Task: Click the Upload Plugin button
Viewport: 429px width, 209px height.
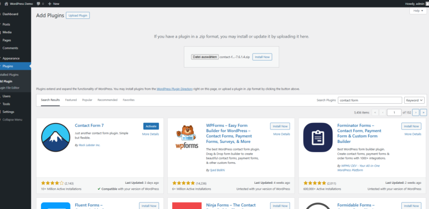Action: [78, 16]
